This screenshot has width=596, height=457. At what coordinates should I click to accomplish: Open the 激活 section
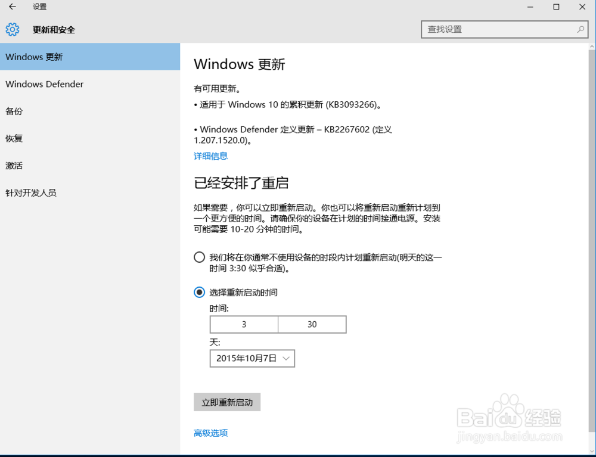point(90,166)
